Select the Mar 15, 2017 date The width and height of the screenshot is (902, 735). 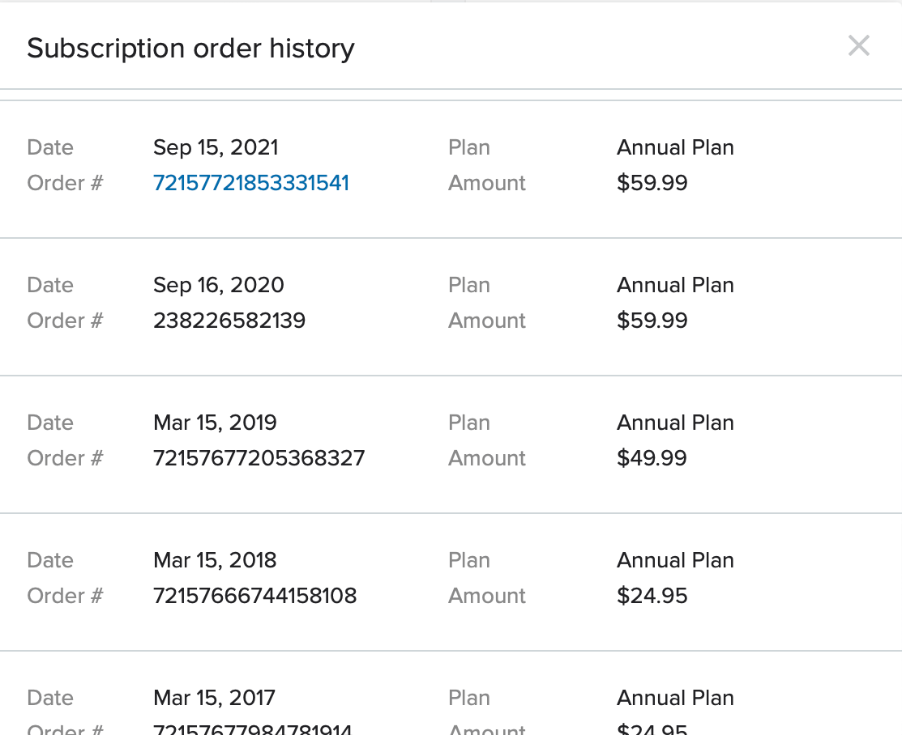click(x=214, y=698)
